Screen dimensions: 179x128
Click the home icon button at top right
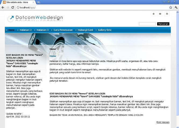[153, 14]
